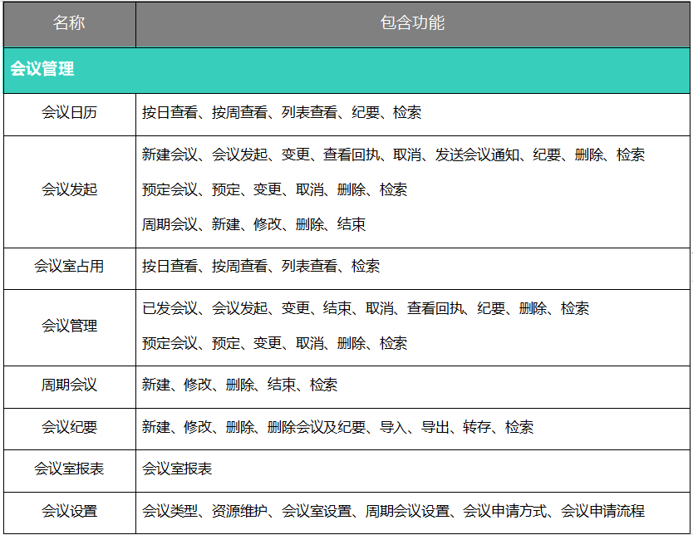Click "会议室报表" in the function column
Screen dimensions: 693x535
pyautogui.click(x=177, y=469)
